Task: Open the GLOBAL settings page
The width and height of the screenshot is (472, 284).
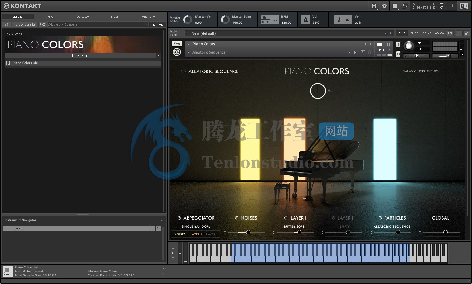Action: 440,218
